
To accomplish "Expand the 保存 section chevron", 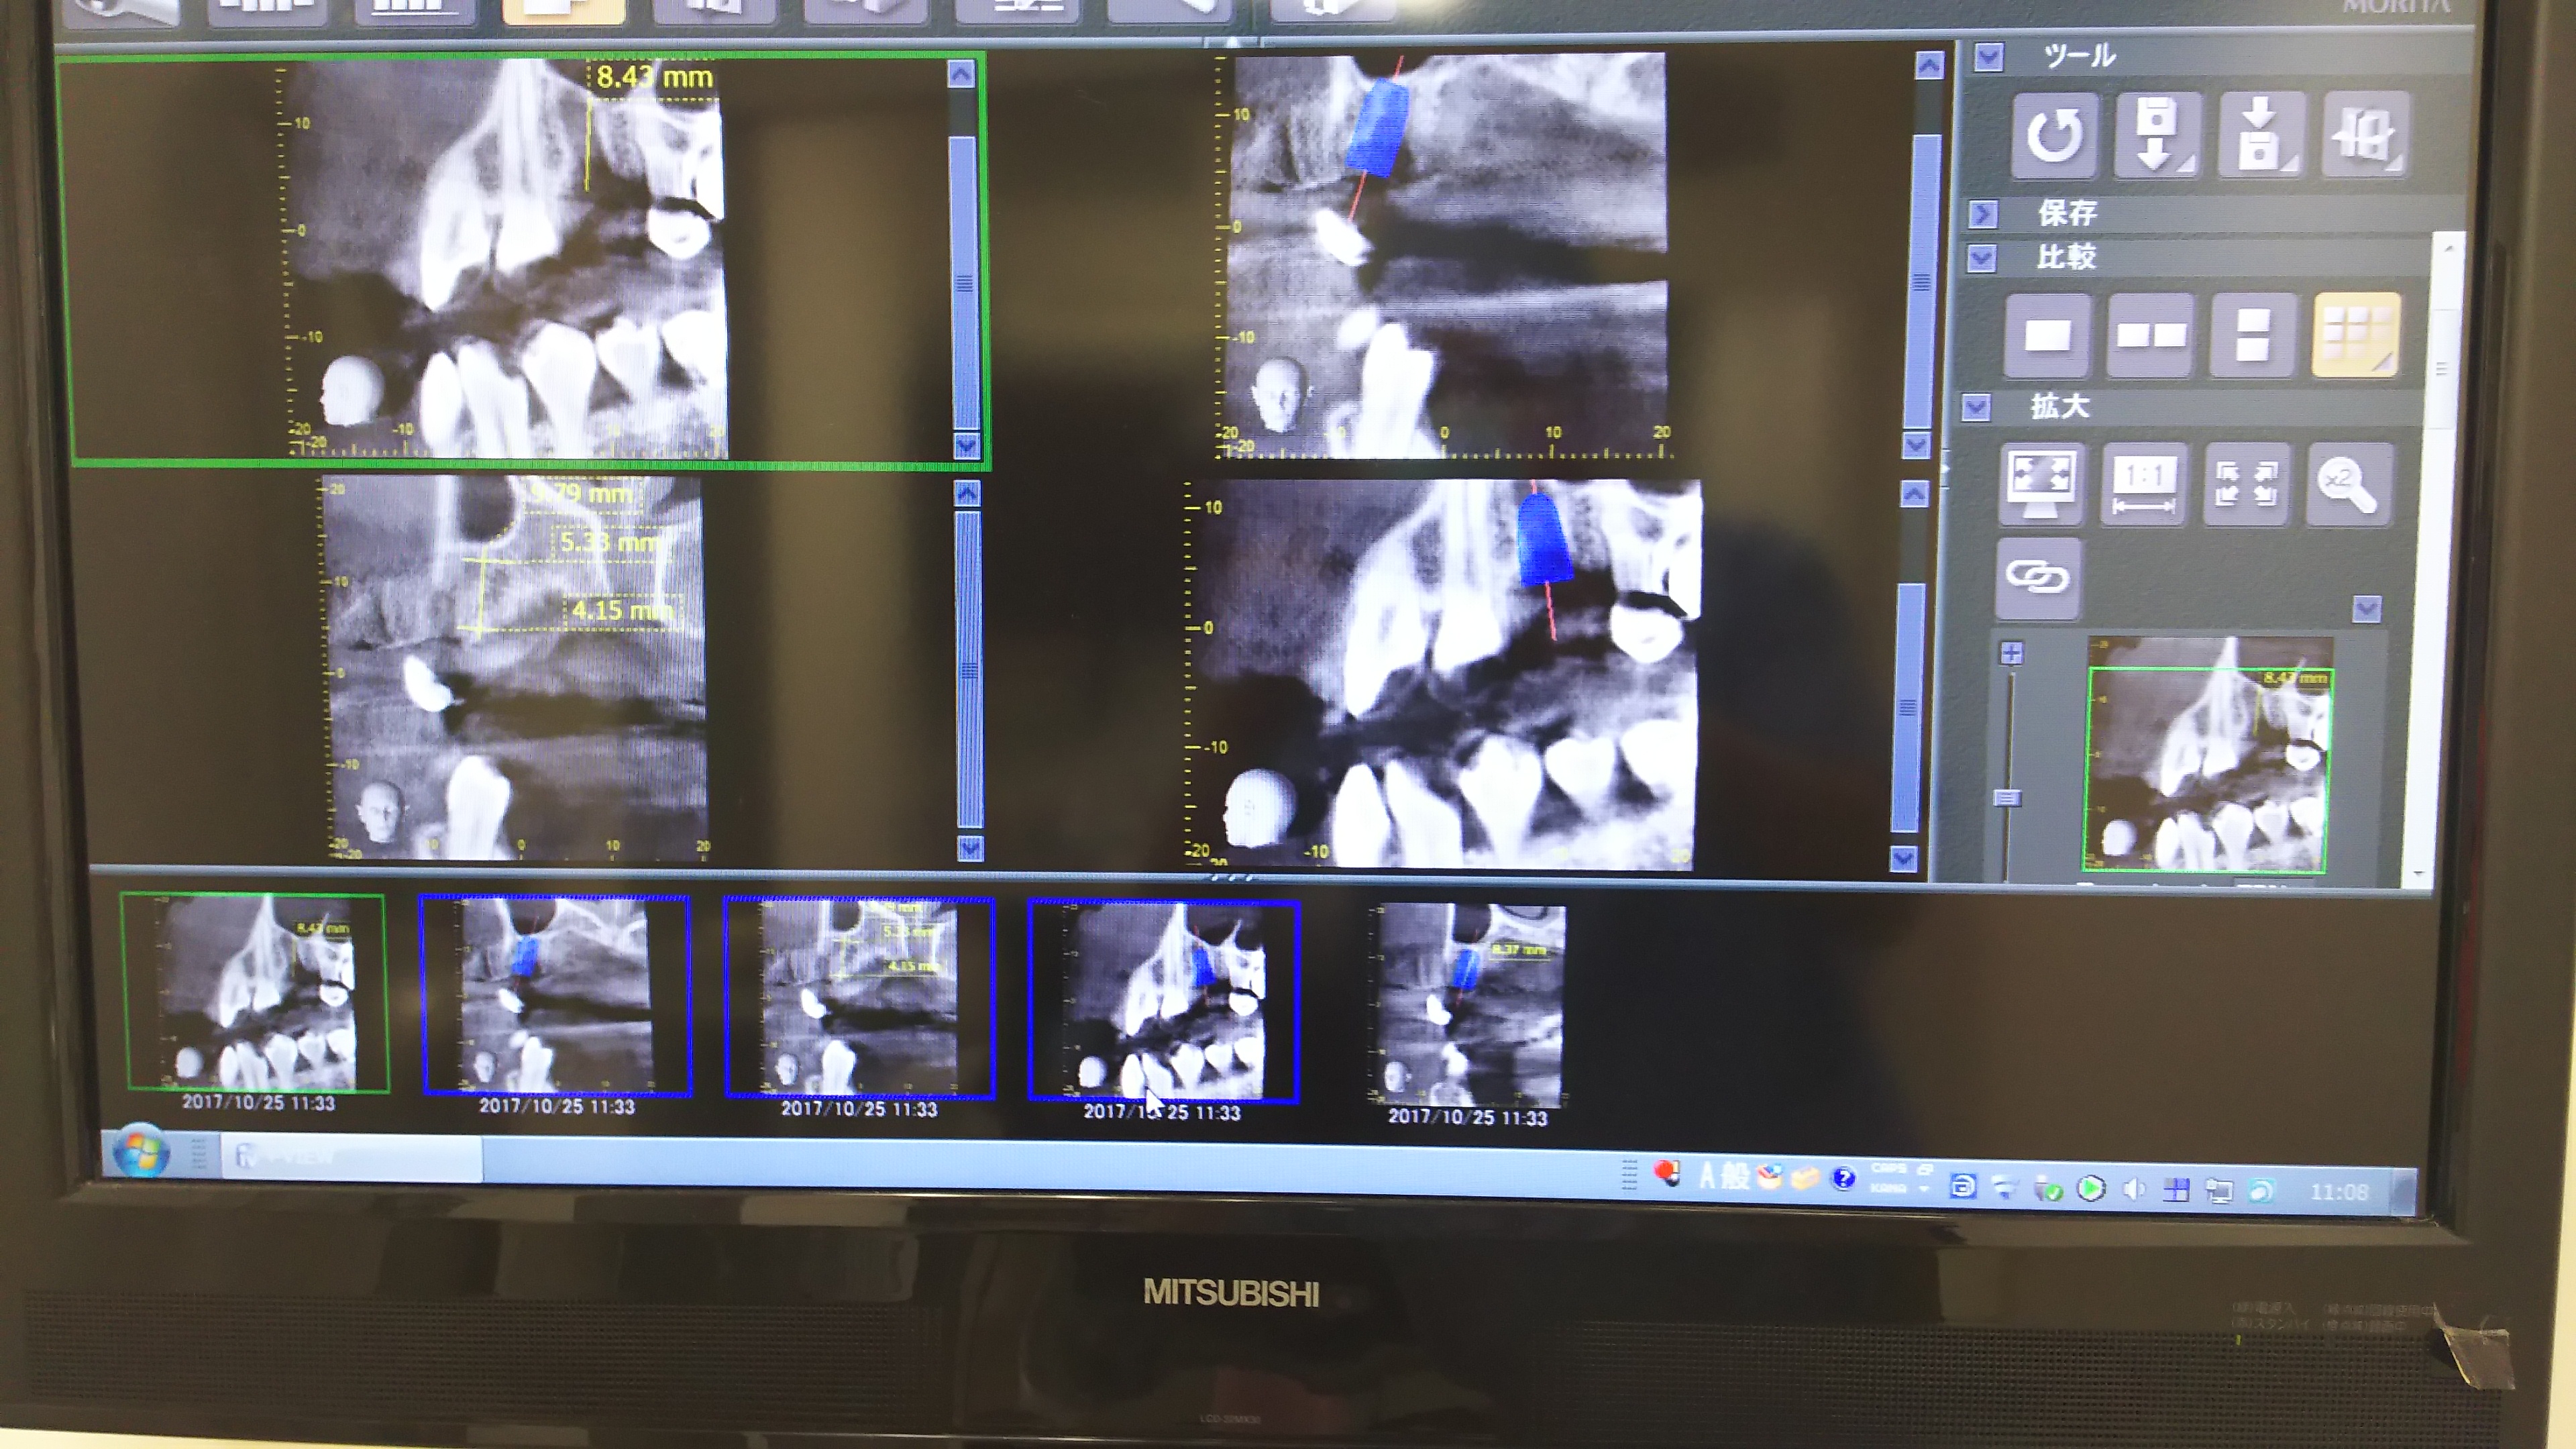I will [1983, 213].
